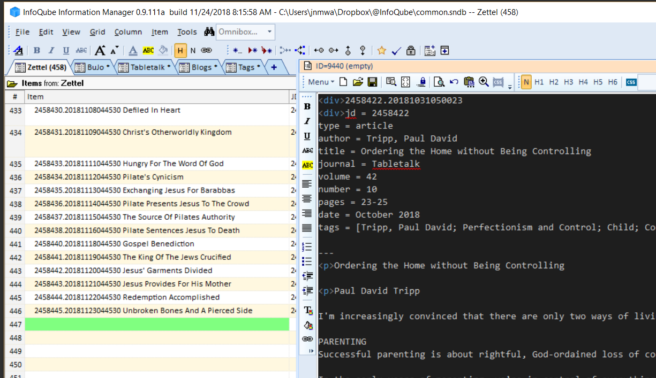The width and height of the screenshot is (656, 378).
Task: Switch to the Blogs tab
Action: (x=198, y=67)
